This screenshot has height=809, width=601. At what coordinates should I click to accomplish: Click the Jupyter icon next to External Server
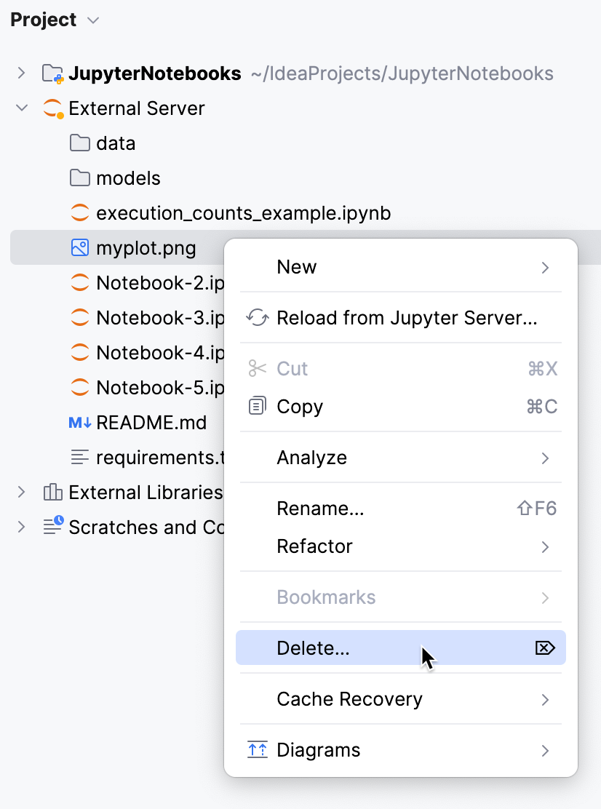point(51,108)
